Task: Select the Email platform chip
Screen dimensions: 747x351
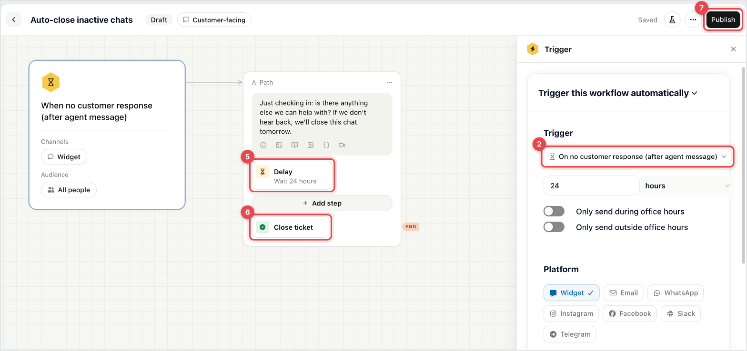Action: coord(624,293)
